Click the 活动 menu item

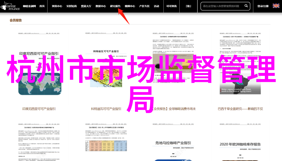[156, 6]
